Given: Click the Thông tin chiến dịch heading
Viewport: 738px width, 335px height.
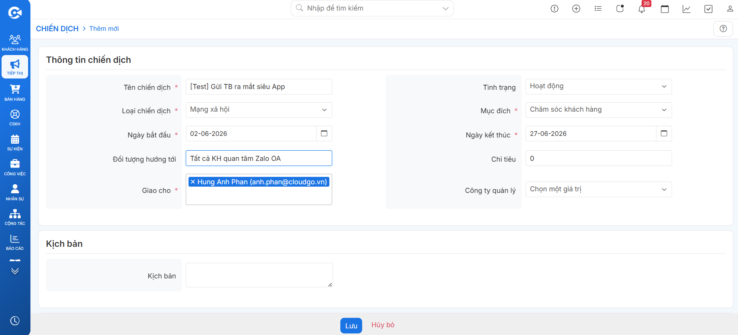Looking at the screenshot, I should (x=89, y=60).
